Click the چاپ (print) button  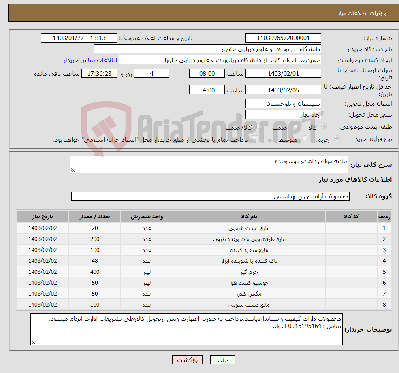(x=223, y=360)
